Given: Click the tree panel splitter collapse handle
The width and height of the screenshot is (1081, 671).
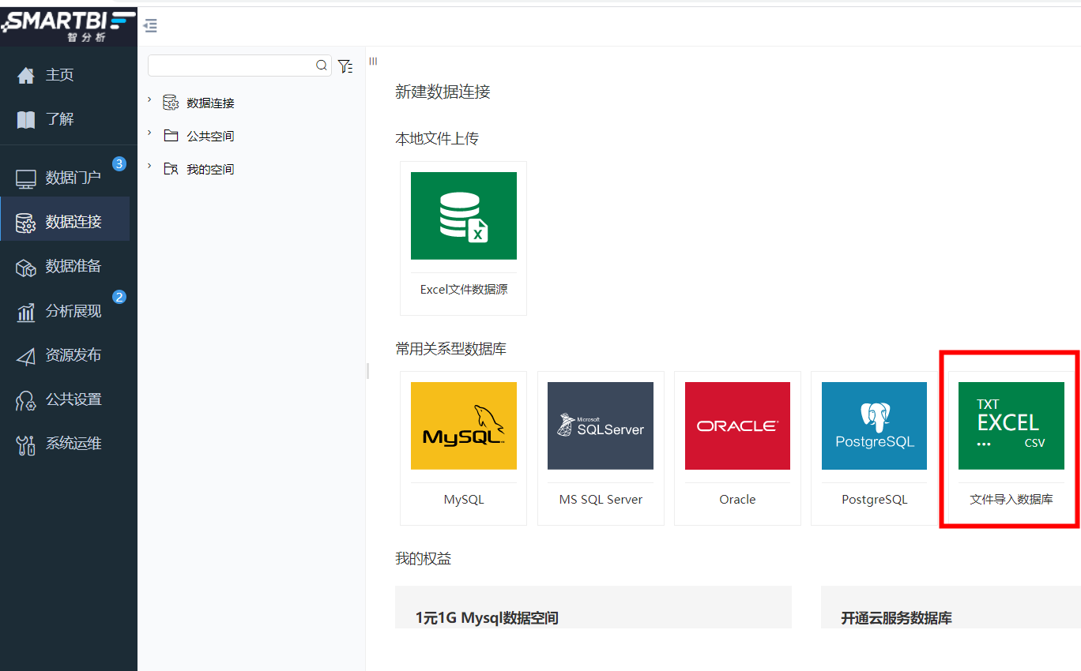Looking at the screenshot, I should pos(368,371).
